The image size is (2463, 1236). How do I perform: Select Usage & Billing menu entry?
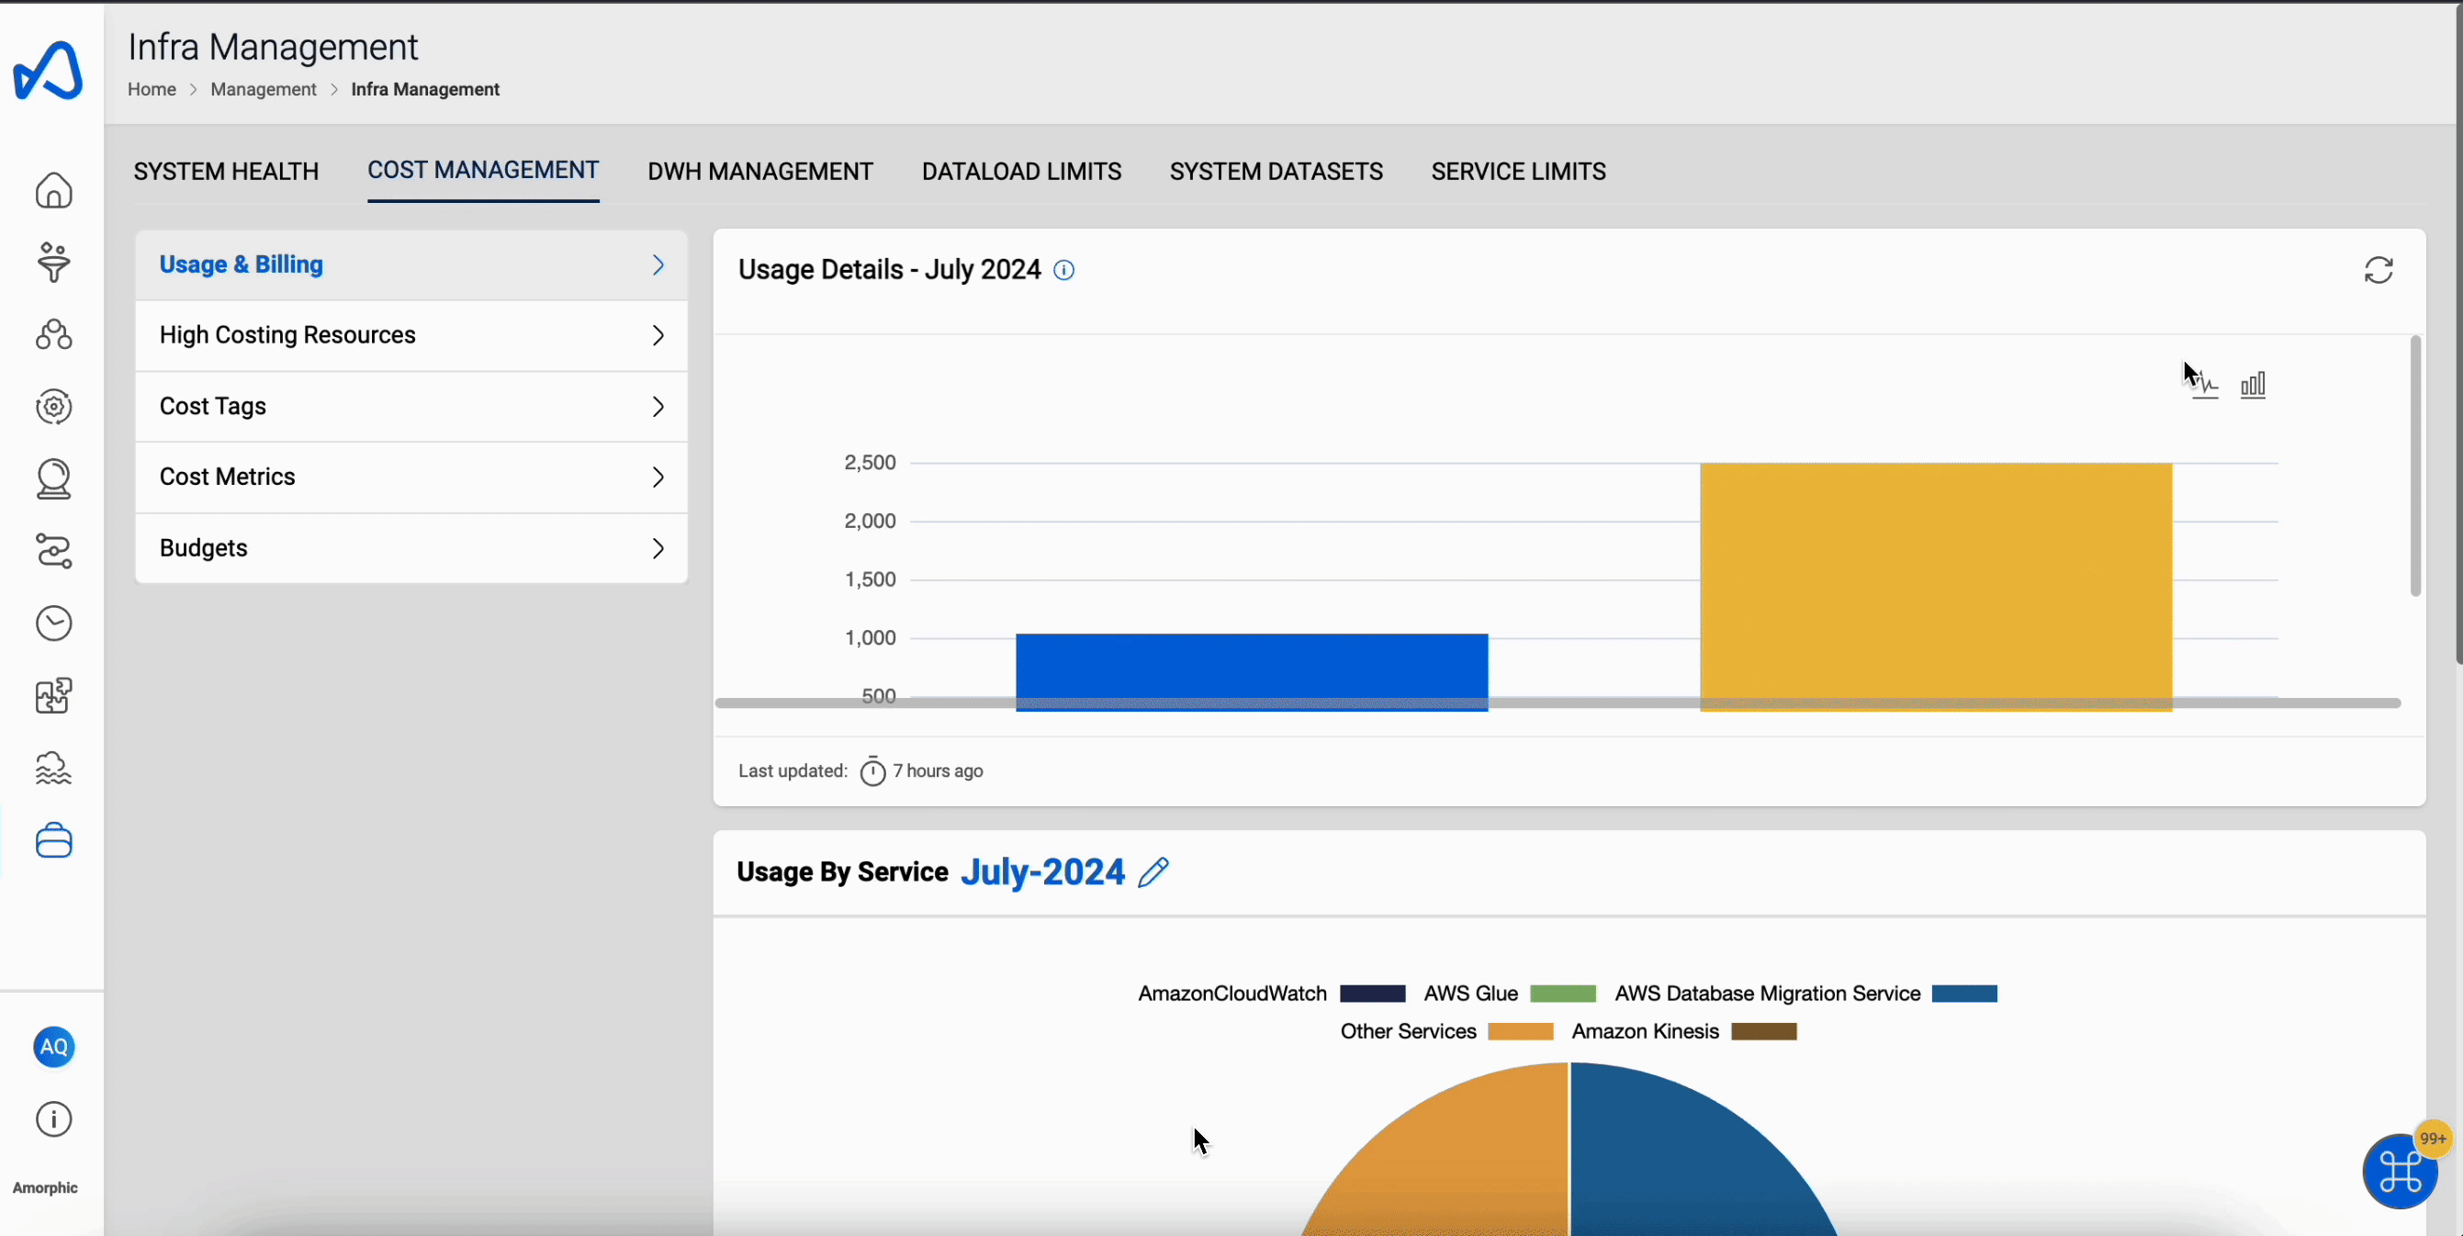click(x=411, y=264)
